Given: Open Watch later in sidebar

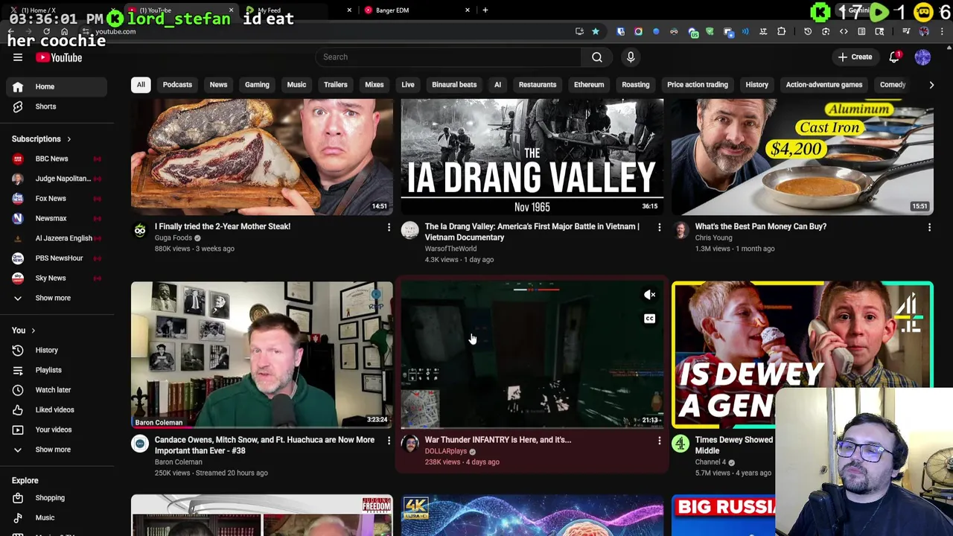Looking at the screenshot, I should (57, 389).
